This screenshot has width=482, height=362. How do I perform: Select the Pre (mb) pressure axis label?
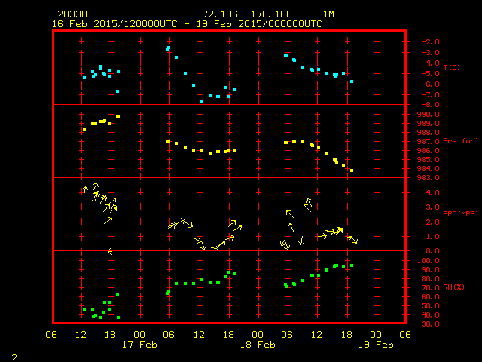[460, 141]
